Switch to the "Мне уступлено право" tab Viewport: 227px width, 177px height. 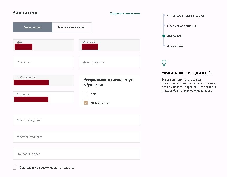(x=72, y=27)
